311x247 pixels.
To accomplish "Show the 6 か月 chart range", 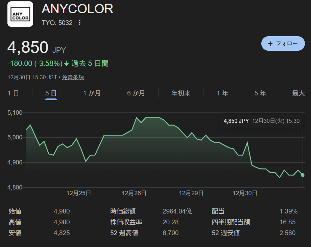I will click(x=136, y=93).
